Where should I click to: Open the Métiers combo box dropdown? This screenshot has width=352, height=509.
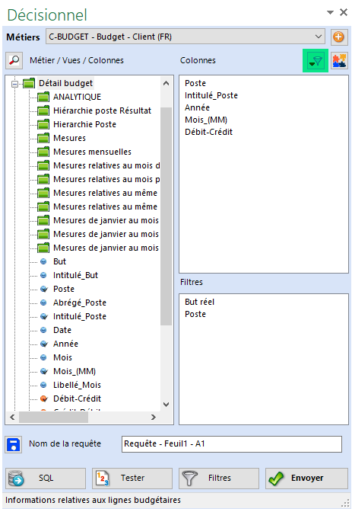(319, 37)
